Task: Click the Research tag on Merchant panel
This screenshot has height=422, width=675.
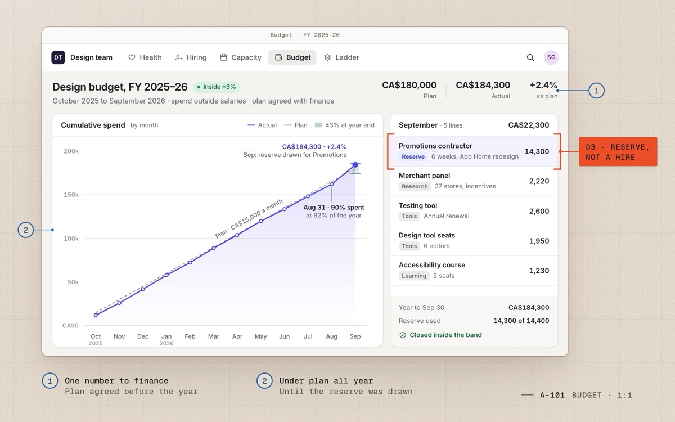Action: (x=415, y=187)
